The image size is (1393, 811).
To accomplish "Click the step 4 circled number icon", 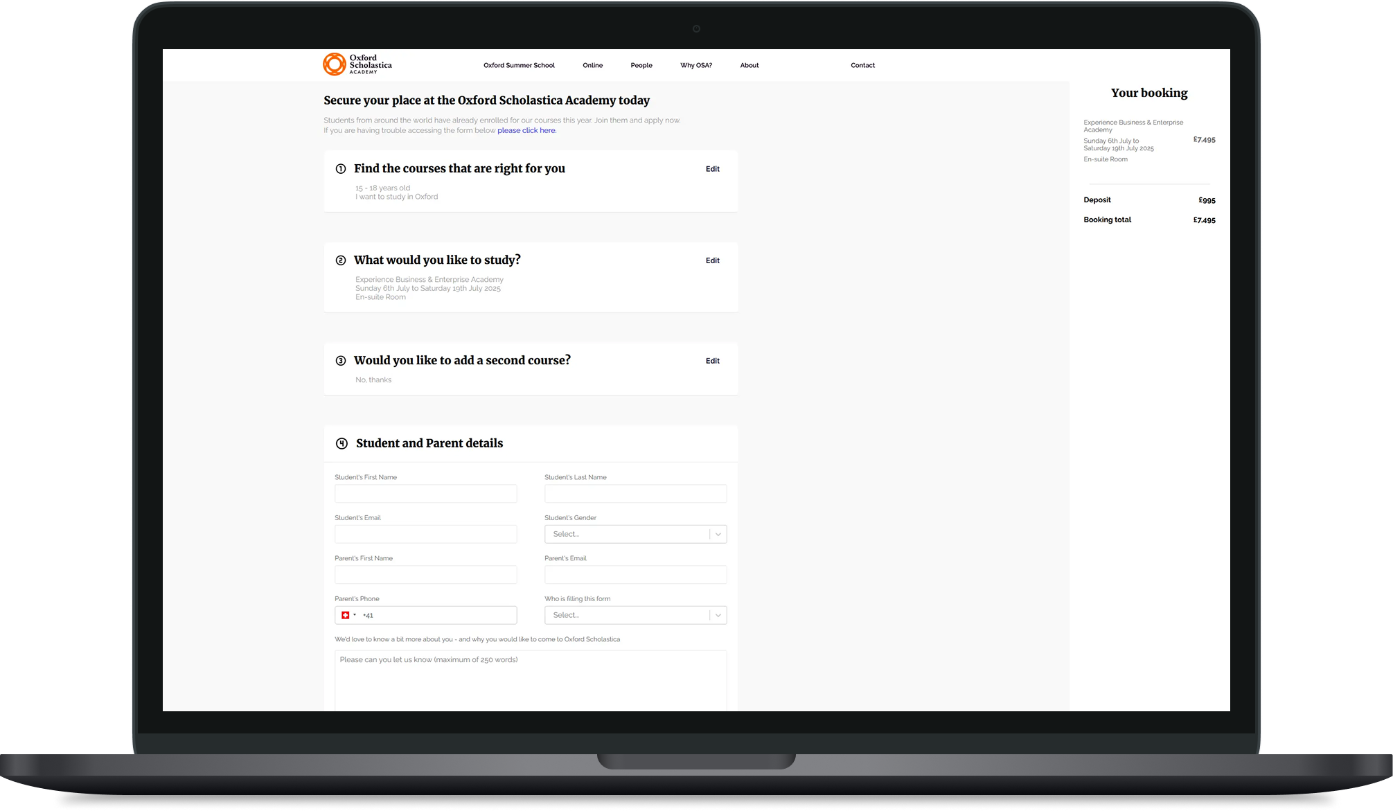I will [341, 444].
